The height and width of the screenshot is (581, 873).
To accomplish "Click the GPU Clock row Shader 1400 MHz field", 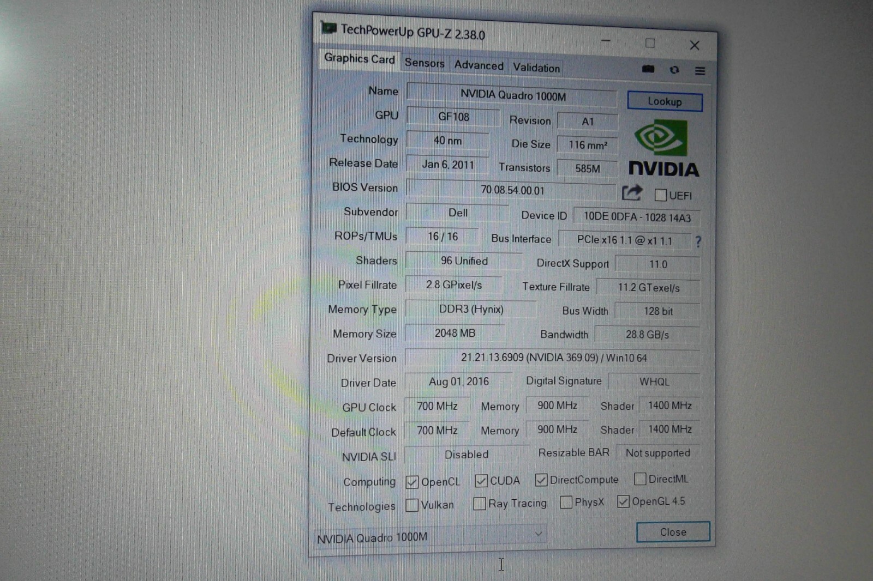I will (x=669, y=406).
